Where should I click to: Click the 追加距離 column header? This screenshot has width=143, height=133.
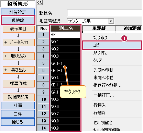[129, 28]
